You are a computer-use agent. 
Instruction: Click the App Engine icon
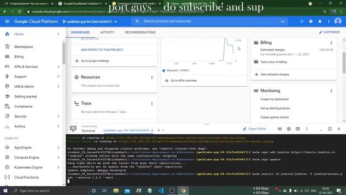(x=7, y=147)
